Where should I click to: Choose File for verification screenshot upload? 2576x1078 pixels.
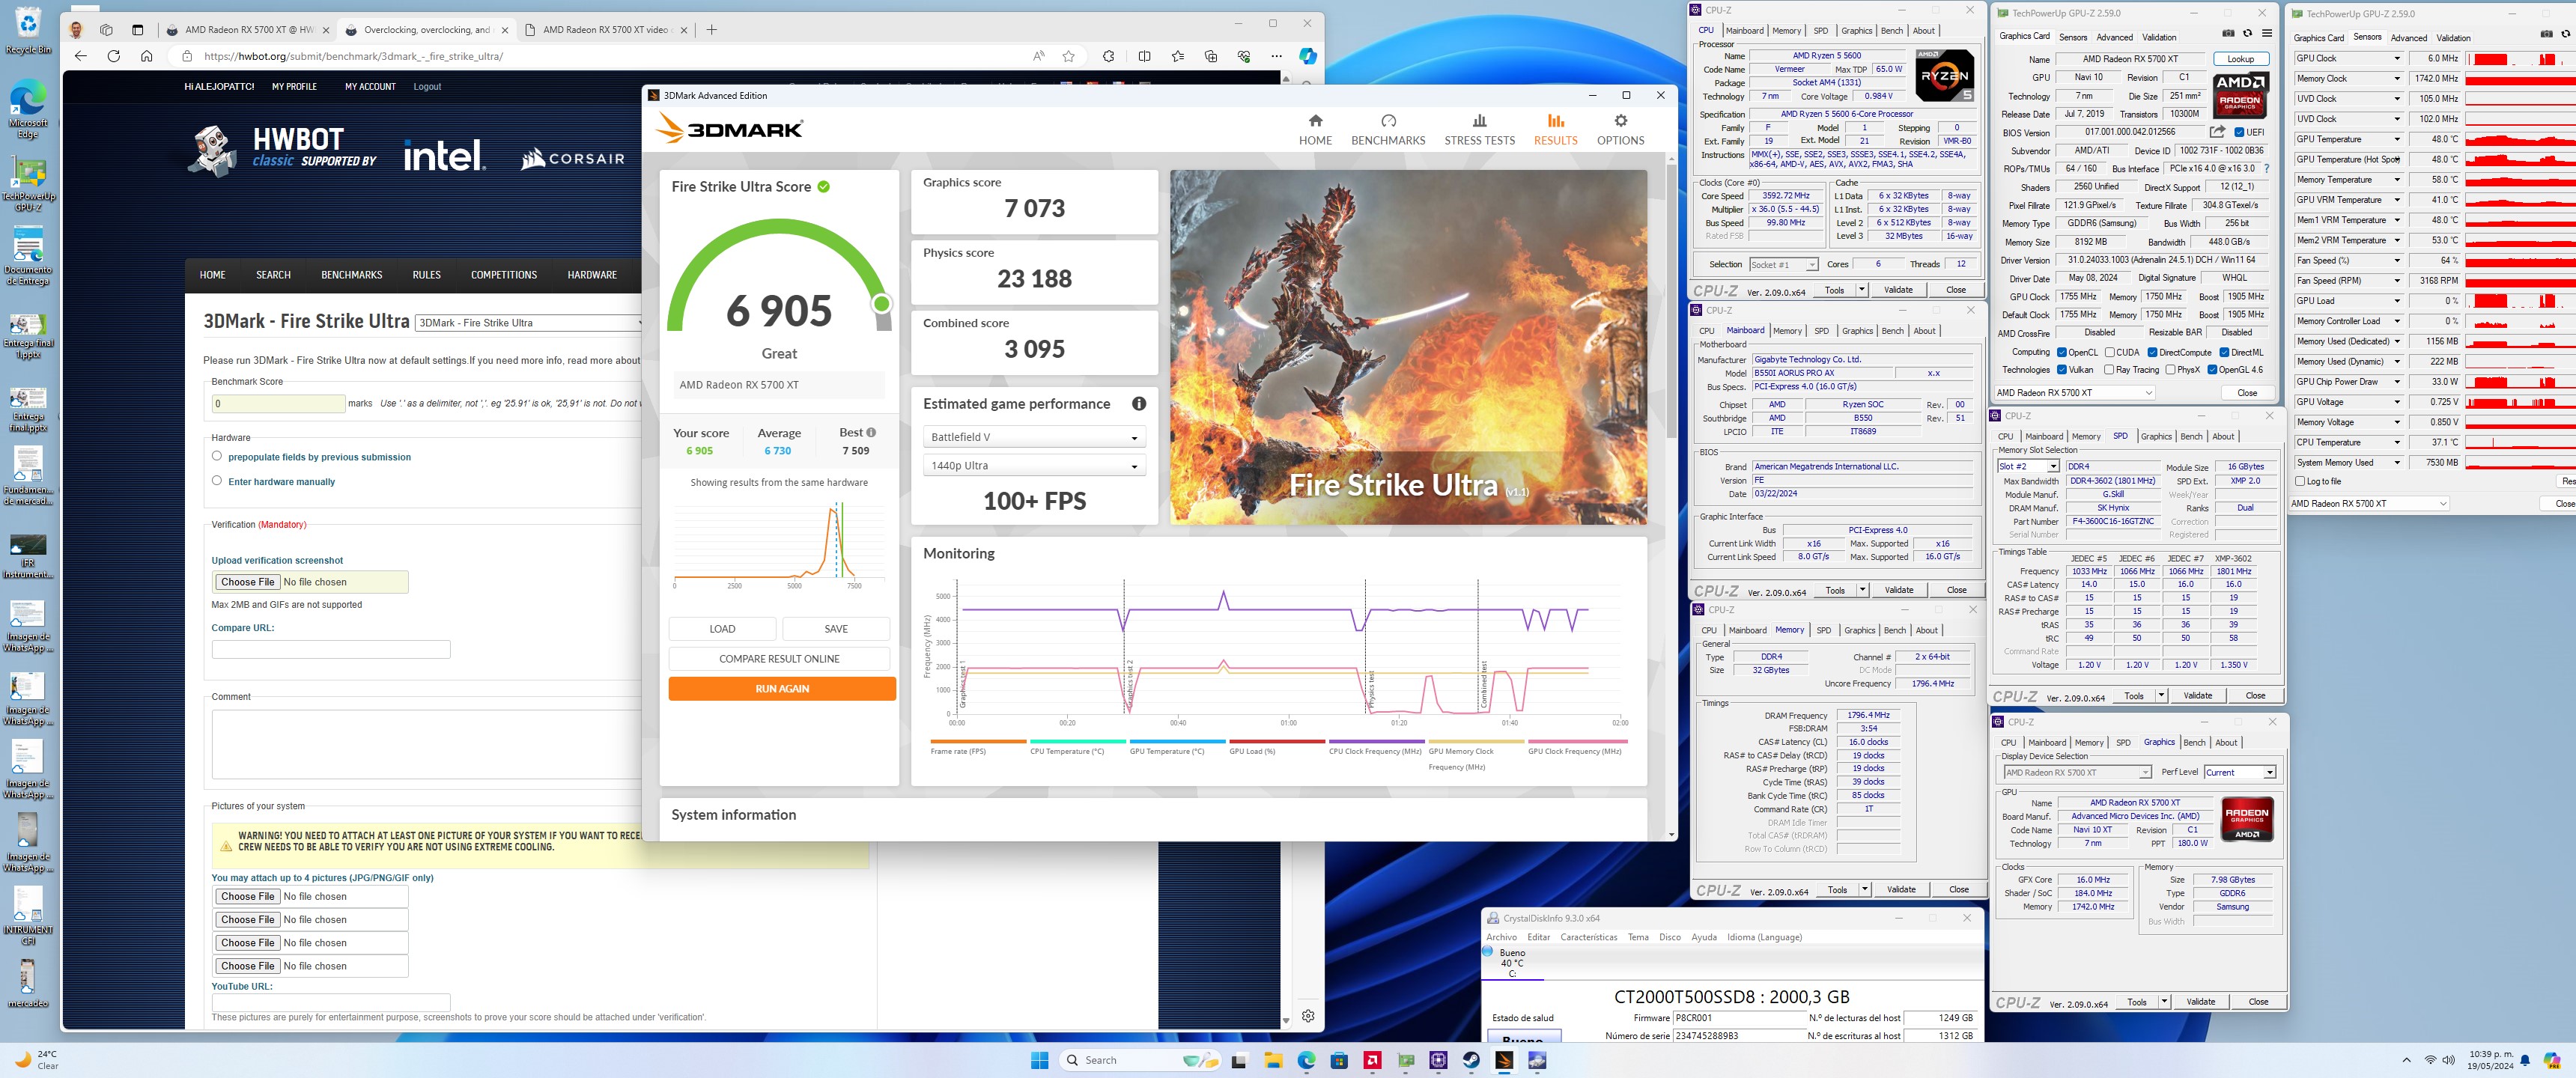click(247, 582)
